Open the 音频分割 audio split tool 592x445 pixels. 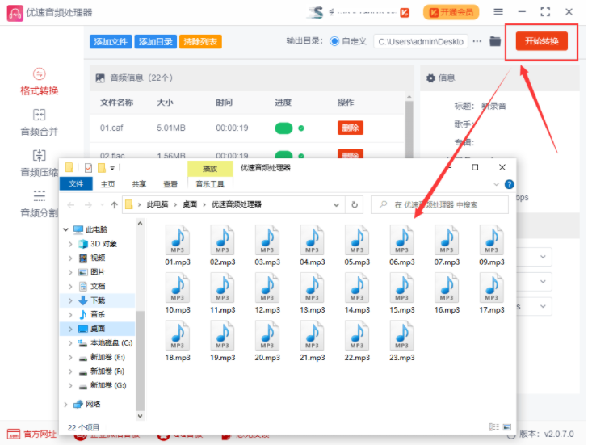(x=40, y=204)
